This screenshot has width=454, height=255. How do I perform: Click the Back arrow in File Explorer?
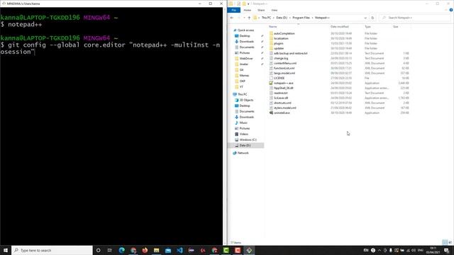[x=232, y=18]
